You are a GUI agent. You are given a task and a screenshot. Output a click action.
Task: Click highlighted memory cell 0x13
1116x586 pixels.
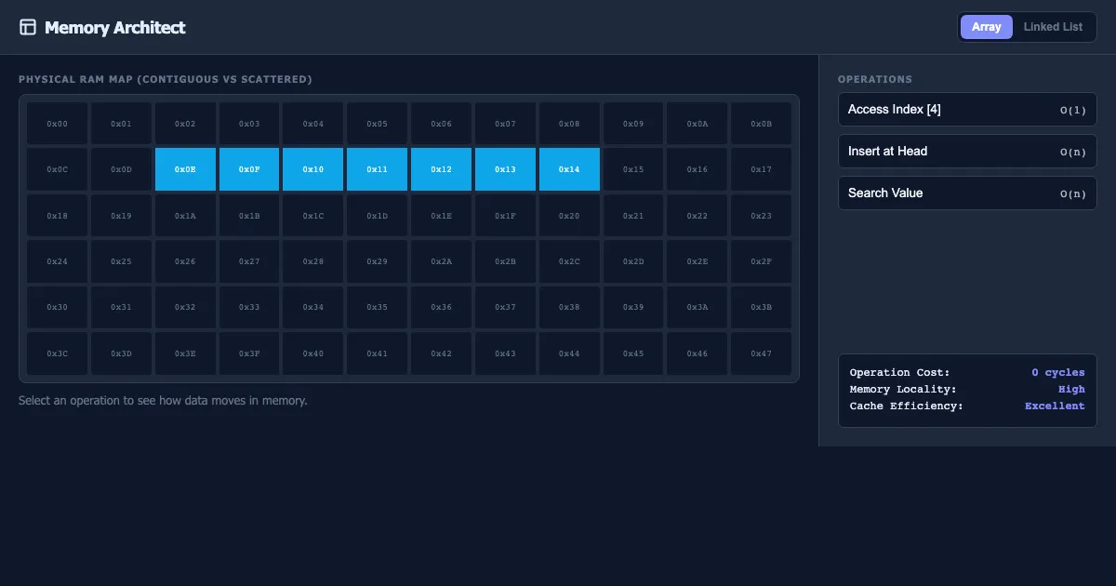pos(505,169)
